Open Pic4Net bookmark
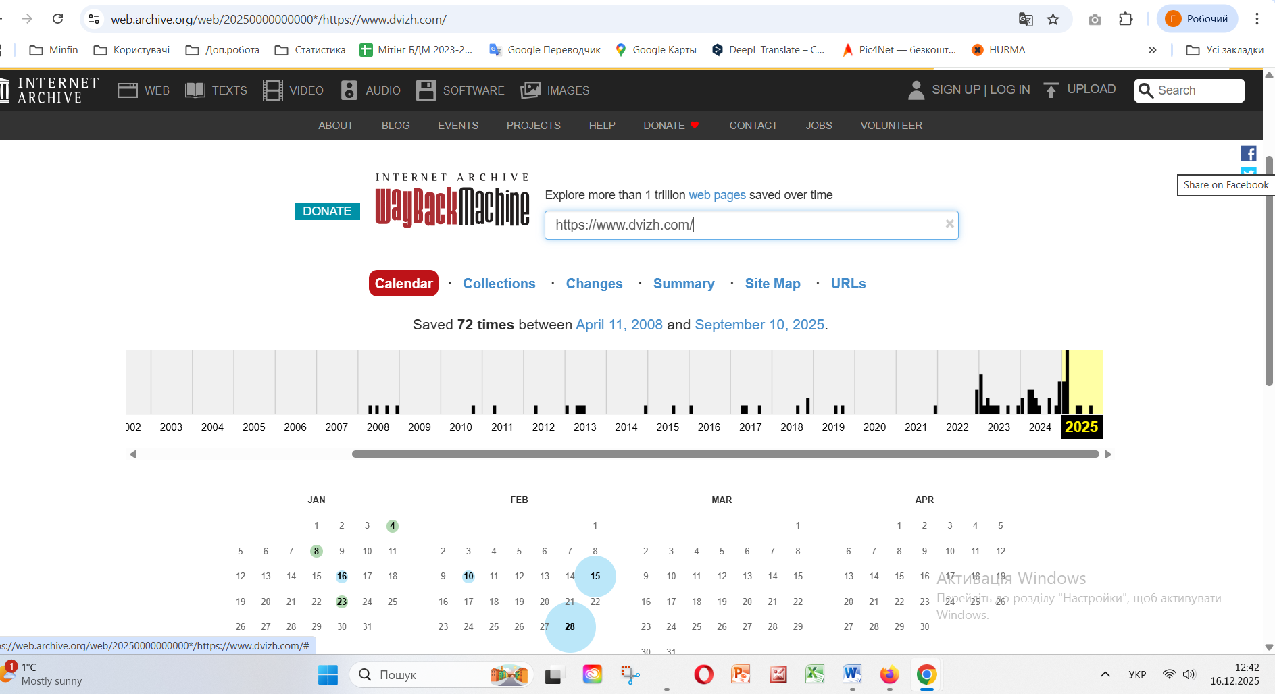This screenshot has width=1275, height=694. coord(899,50)
